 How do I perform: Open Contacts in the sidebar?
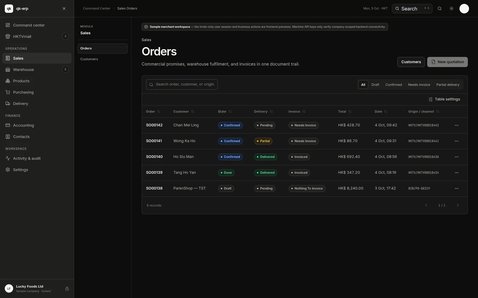(37, 136)
